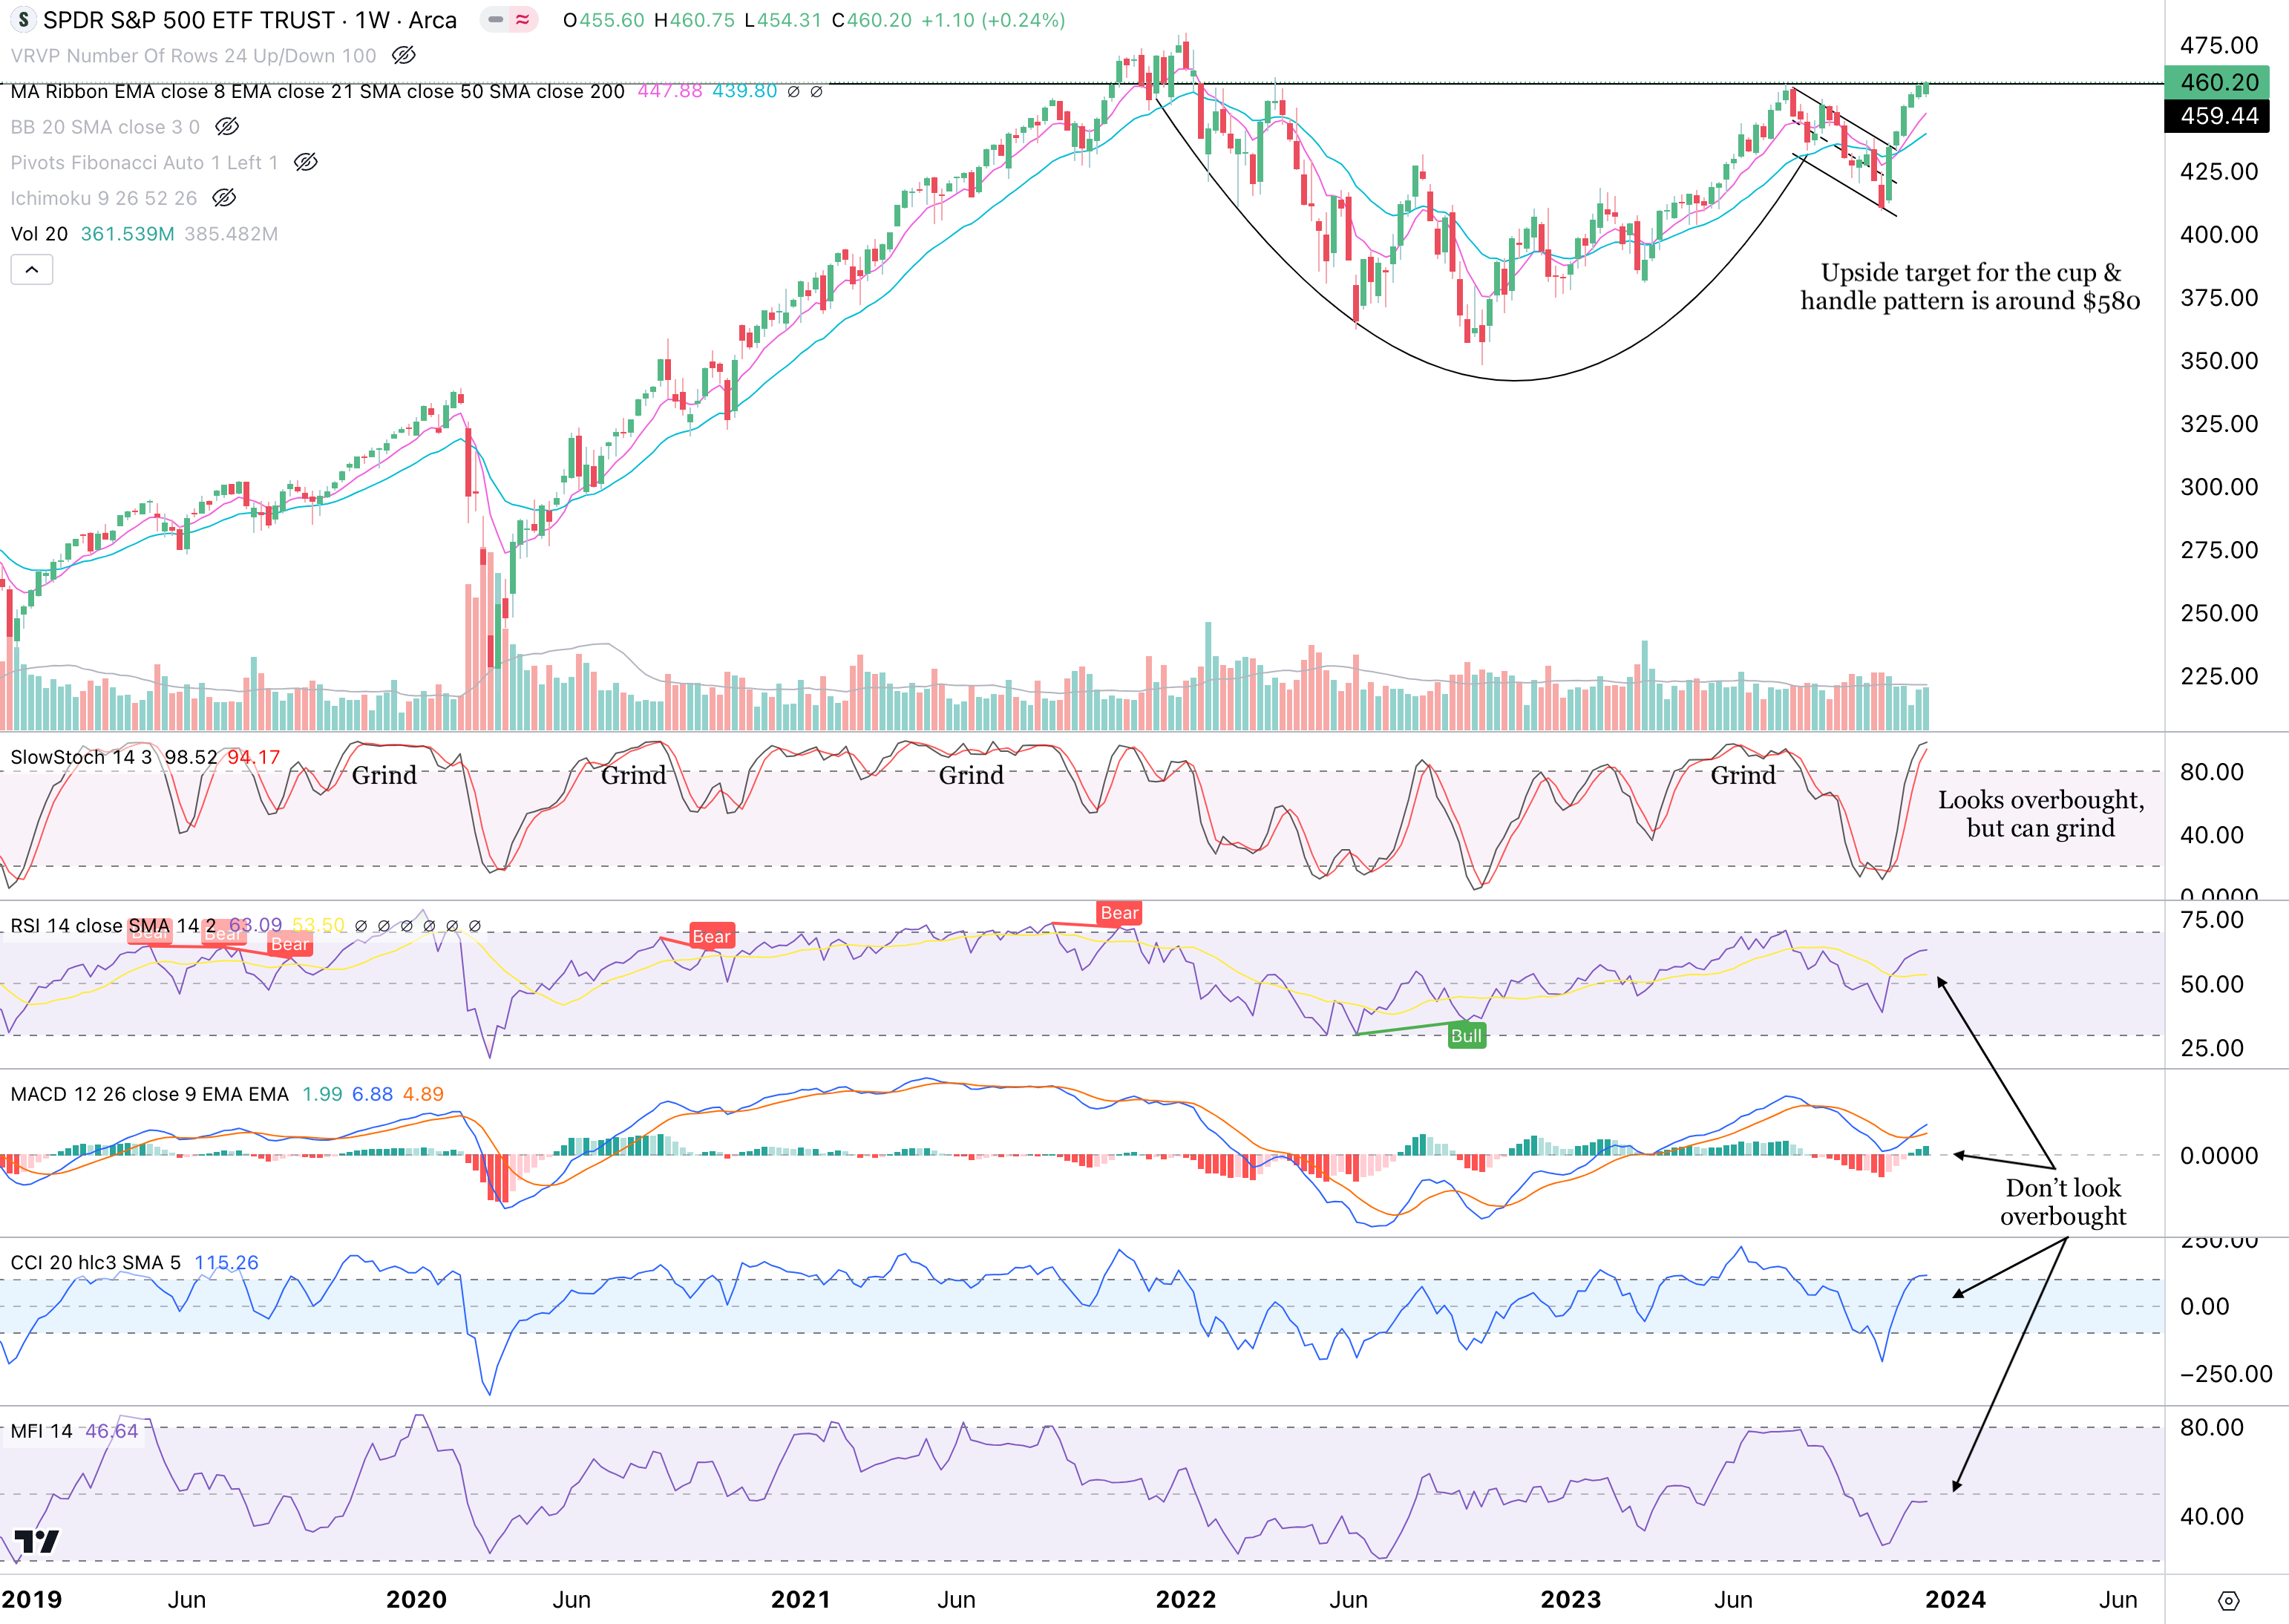Click the gray pill status icon
Image resolution: width=2289 pixels, height=1624 pixels.
click(496, 20)
